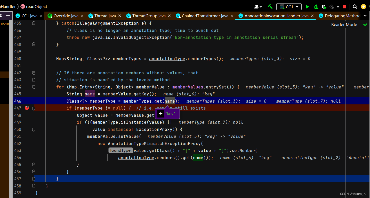Close the ChainedTransformer.java tab
The width and height of the screenshot is (370, 198).
[x=232, y=16]
